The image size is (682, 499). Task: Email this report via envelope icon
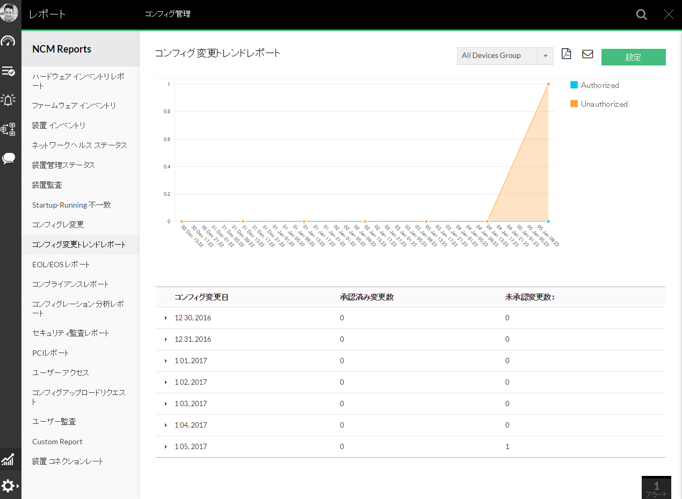click(587, 54)
